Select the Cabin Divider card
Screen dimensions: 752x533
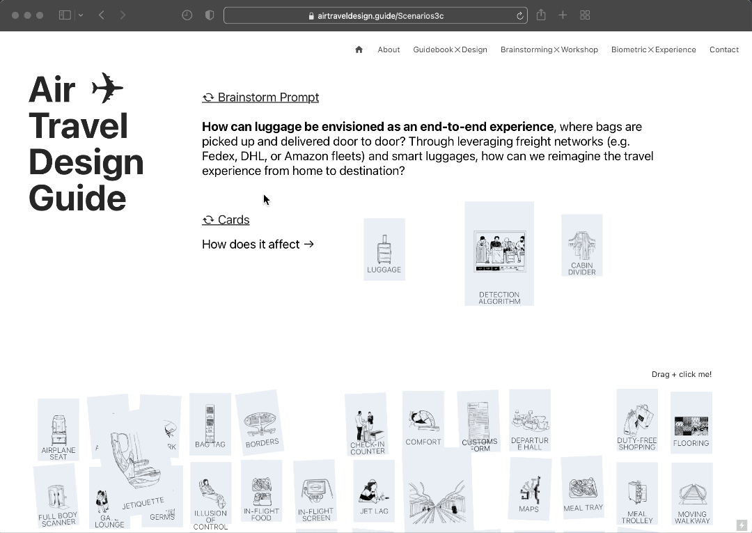[581, 245]
